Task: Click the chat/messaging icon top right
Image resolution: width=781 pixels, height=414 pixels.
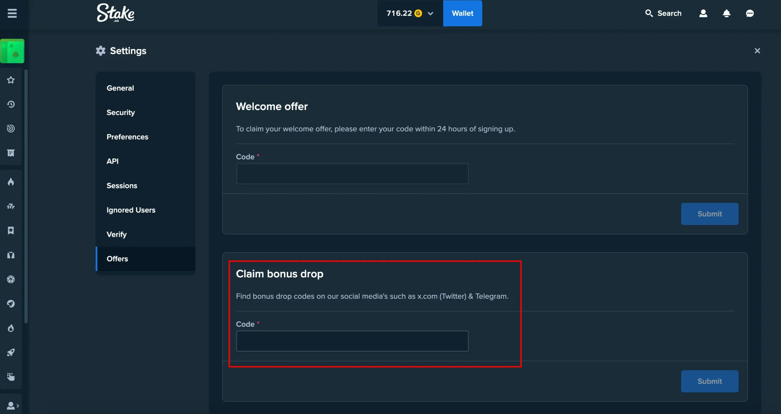Action: [750, 13]
